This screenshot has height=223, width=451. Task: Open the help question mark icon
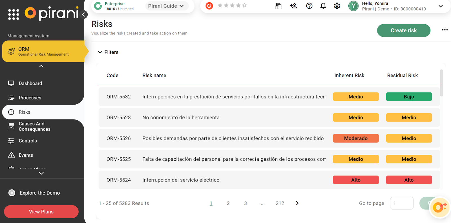pos(309,6)
